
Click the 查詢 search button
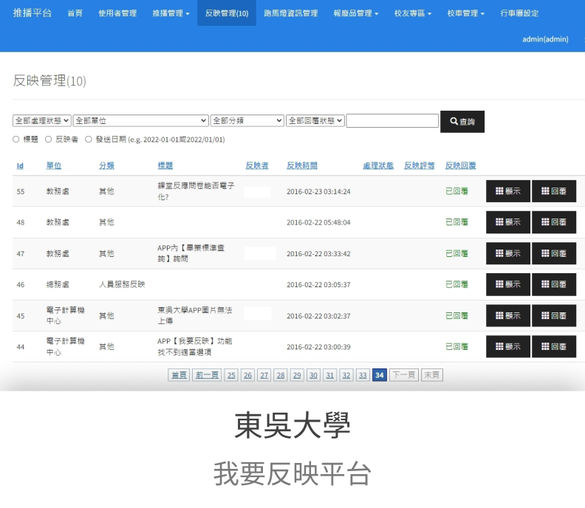pyautogui.click(x=462, y=122)
